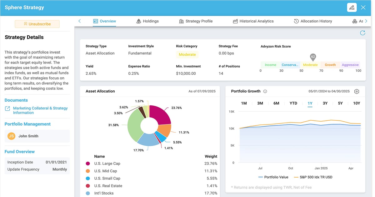375x197 pixels.
Task: Switch to the Strategy Profile tab
Action: coord(196,21)
